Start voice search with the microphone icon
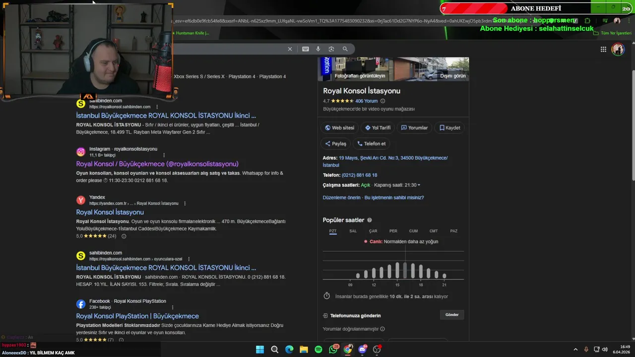Screen dimensions: 635x357 pyautogui.click(x=318, y=49)
